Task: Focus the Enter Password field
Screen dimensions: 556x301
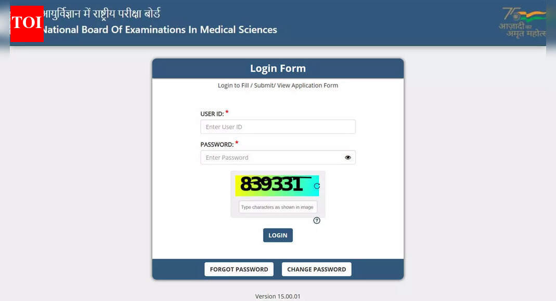Action: point(270,157)
